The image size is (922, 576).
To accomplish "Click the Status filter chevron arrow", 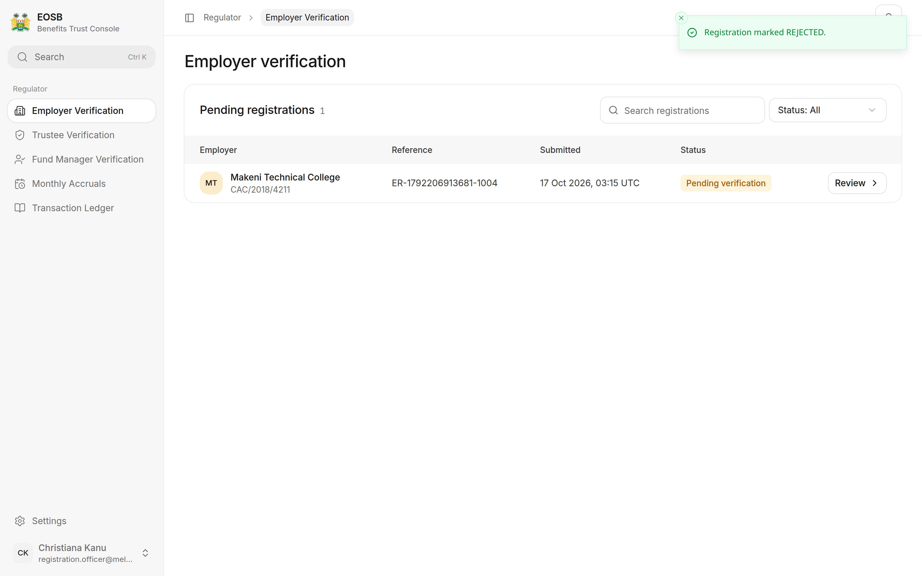I will click(x=872, y=110).
